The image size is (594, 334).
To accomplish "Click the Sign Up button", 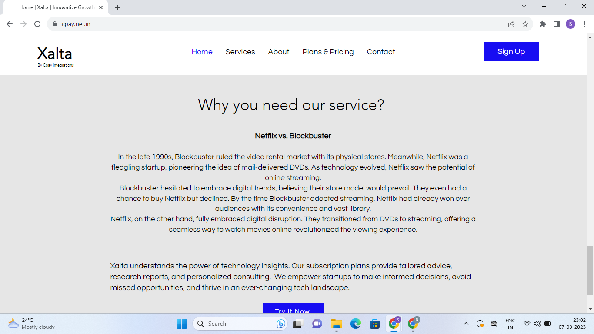I will point(511,52).
